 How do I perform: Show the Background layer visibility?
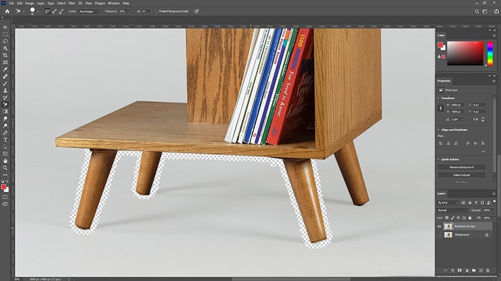pos(439,234)
